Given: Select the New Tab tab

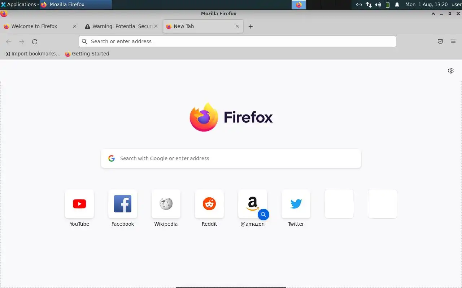Looking at the screenshot, I should [x=203, y=26].
